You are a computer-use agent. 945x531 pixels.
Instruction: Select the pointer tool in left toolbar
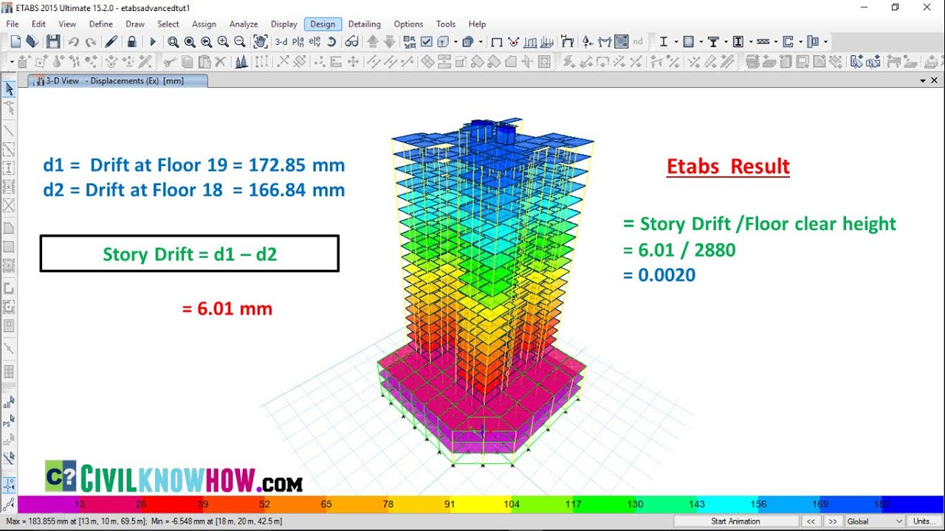[x=9, y=89]
